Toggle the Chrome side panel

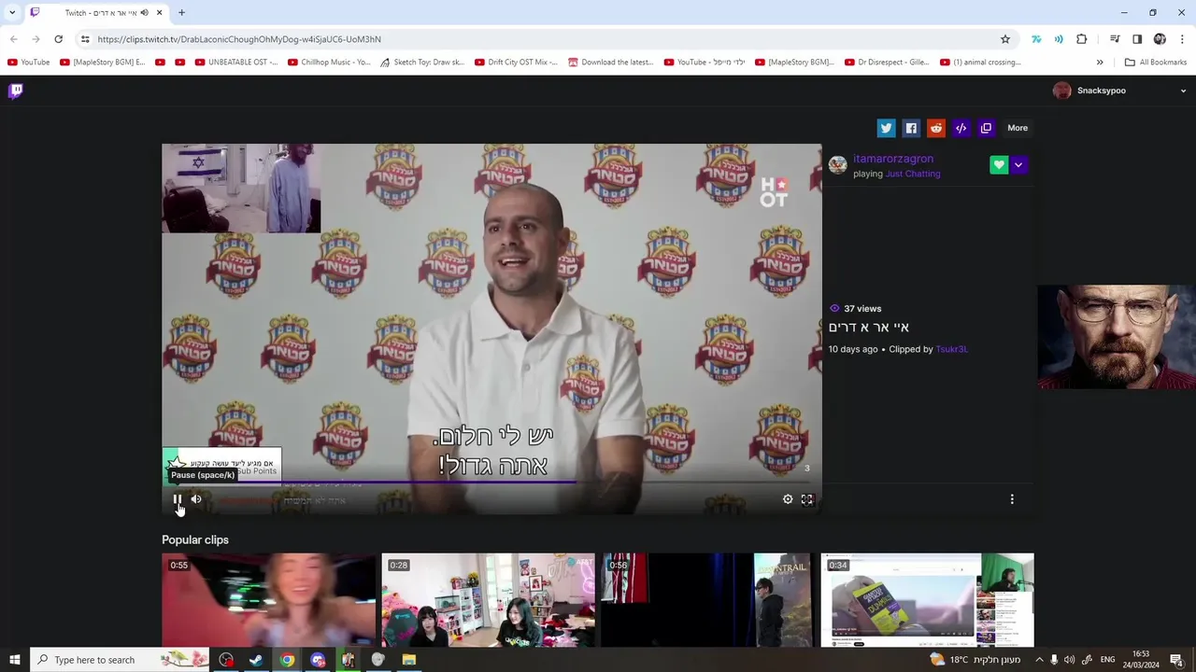point(1137,39)
